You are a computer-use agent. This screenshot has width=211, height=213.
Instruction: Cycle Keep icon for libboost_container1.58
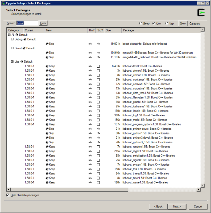point(47,80)
